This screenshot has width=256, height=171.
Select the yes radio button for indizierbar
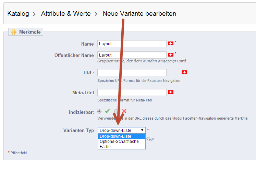click(x=100, y=111)
